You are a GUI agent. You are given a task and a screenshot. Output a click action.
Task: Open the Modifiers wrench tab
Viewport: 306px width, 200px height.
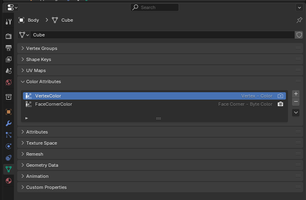[x=9, y=123]
